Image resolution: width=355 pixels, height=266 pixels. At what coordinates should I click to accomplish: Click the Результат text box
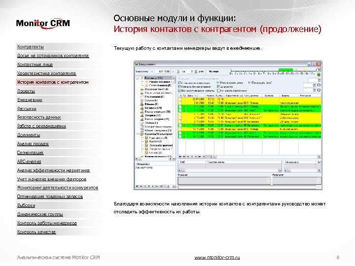tap(297, 181)
